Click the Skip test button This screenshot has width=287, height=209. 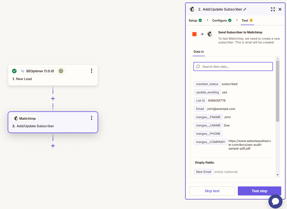(x=212, y=191)
